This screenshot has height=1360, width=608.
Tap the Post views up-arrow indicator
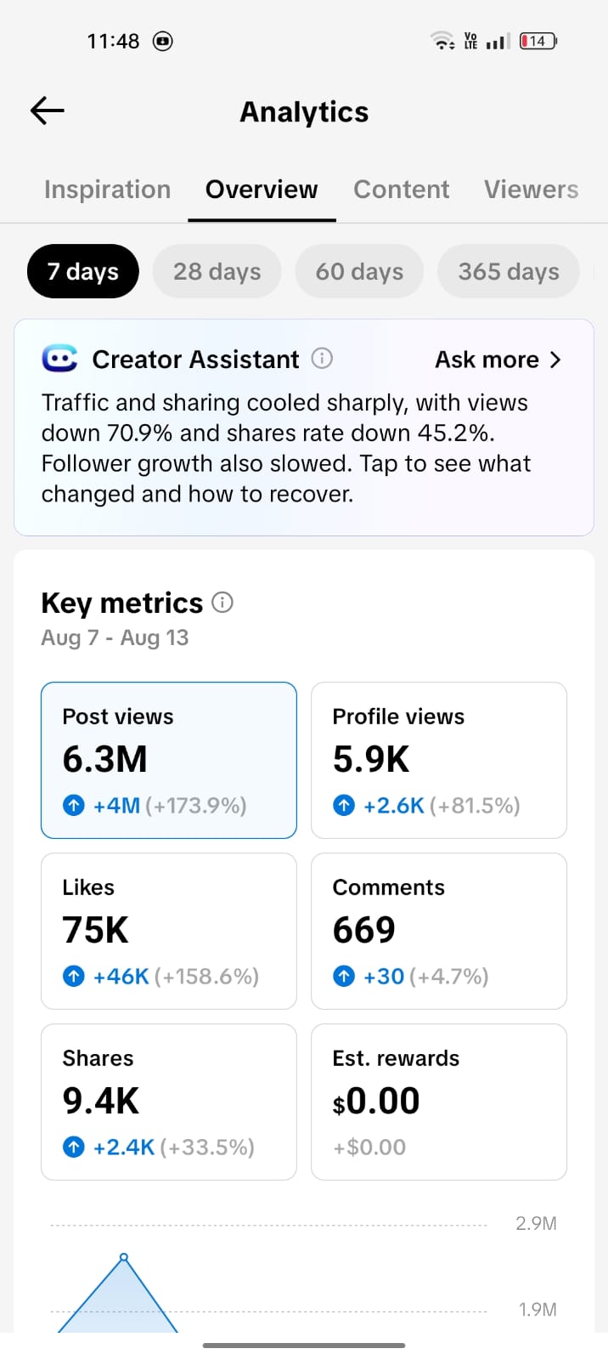coord(74,805)
